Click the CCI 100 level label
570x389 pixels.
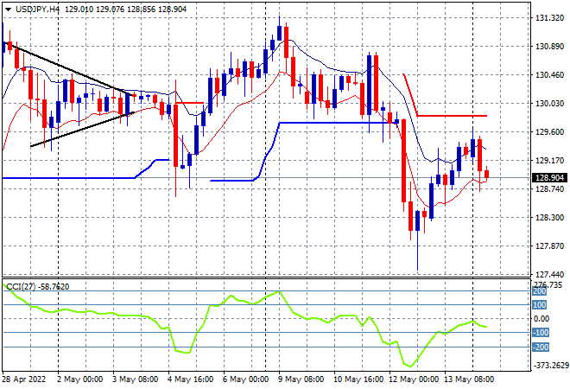pos(540,305)
